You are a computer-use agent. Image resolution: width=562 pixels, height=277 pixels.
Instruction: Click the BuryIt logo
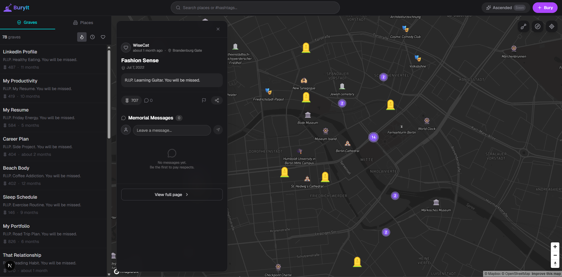(16, 8)
